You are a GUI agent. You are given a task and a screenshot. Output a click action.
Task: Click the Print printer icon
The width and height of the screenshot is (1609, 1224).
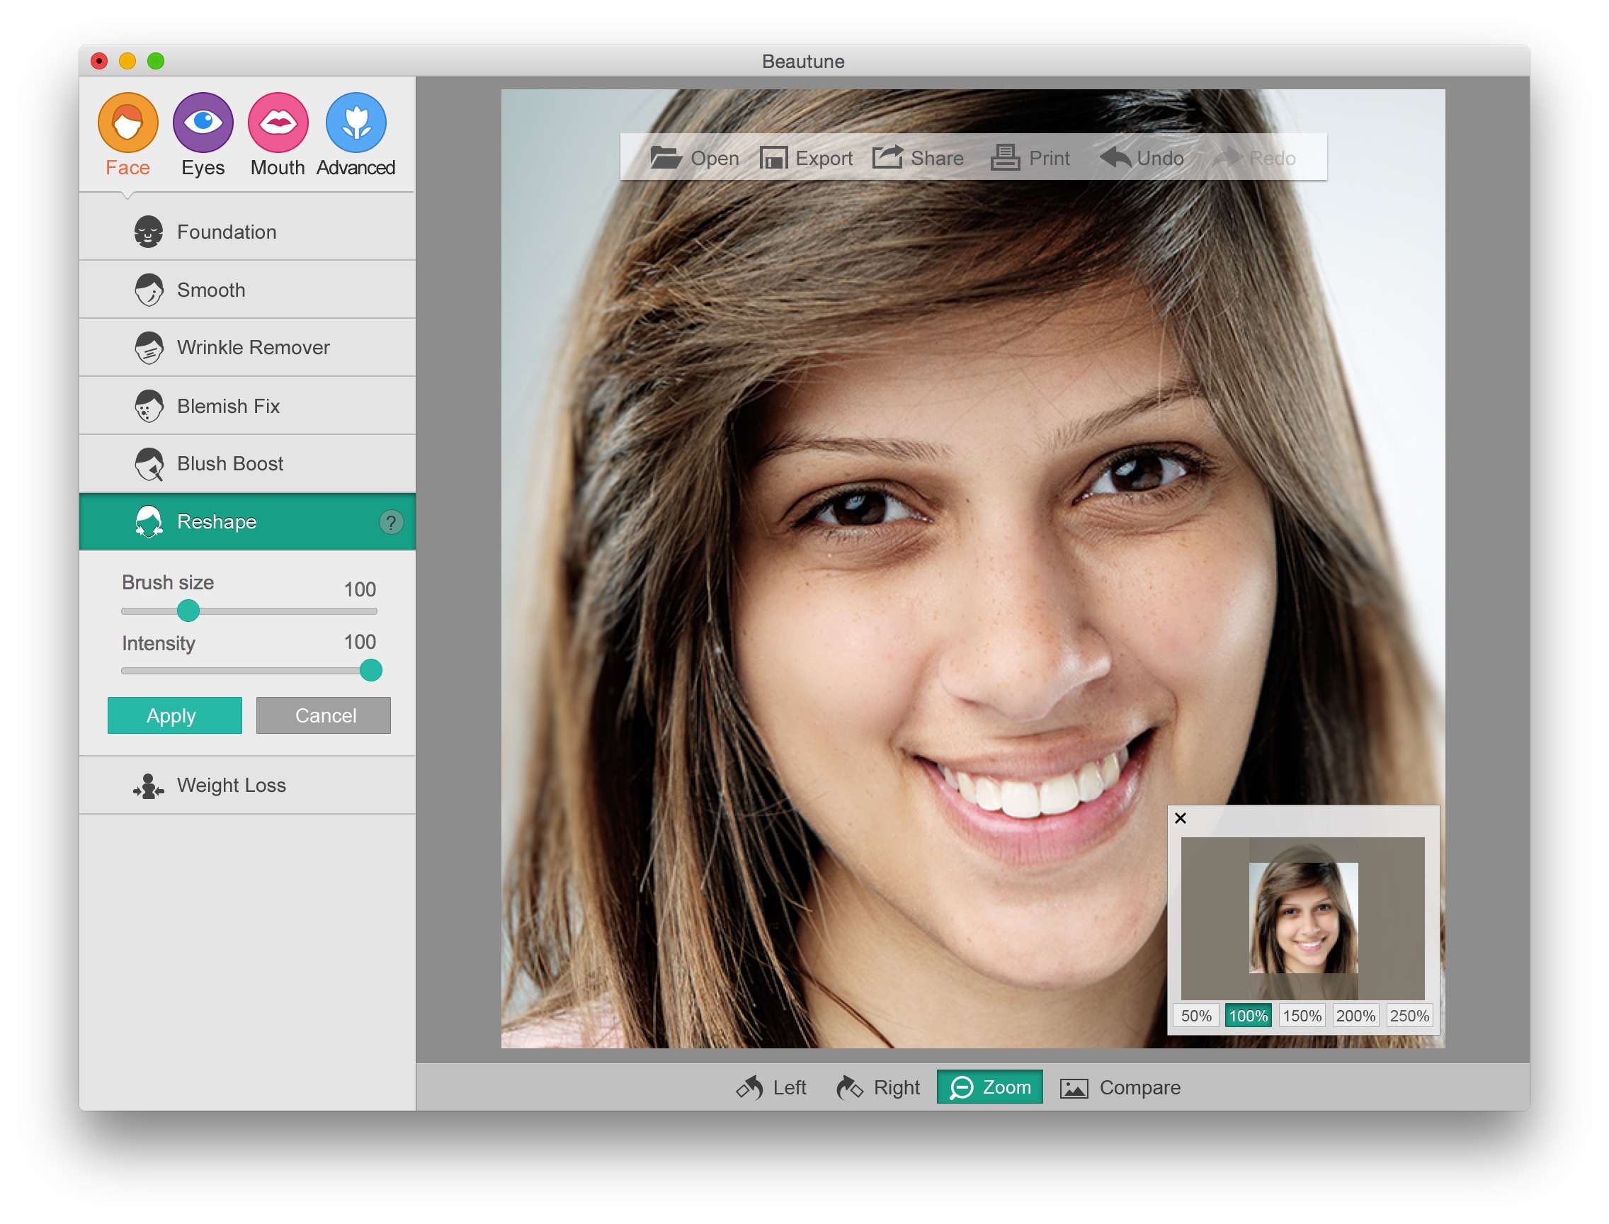pyautogui.click(x=1004, y=157)
